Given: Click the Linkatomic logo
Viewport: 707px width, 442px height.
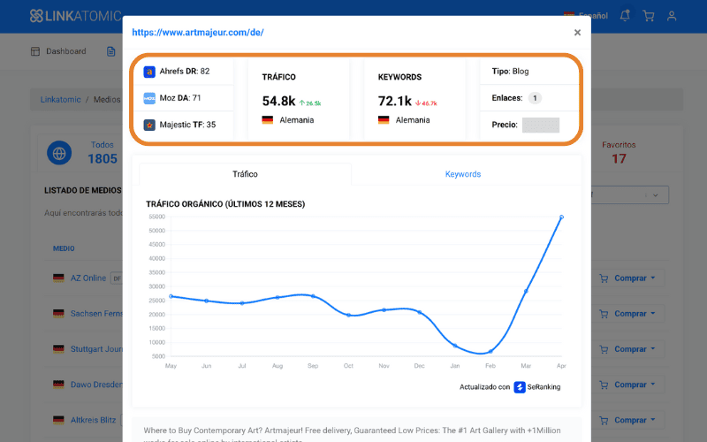Looking at the screenshot, I should (x=75, y=16).
